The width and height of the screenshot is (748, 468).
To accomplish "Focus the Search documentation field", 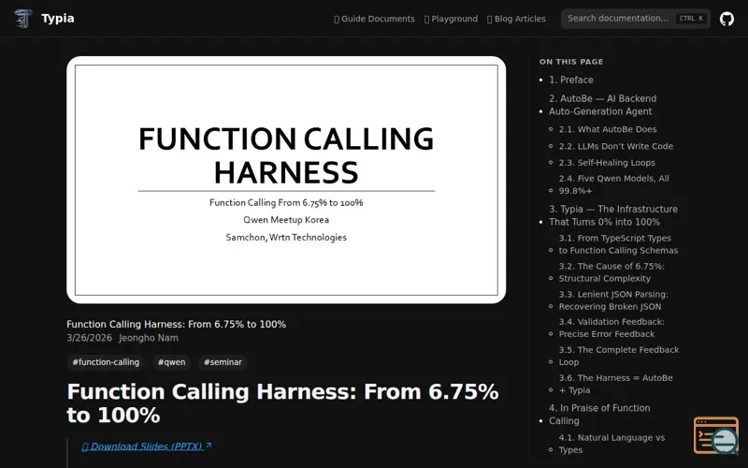I will click(x=619, y=19).
